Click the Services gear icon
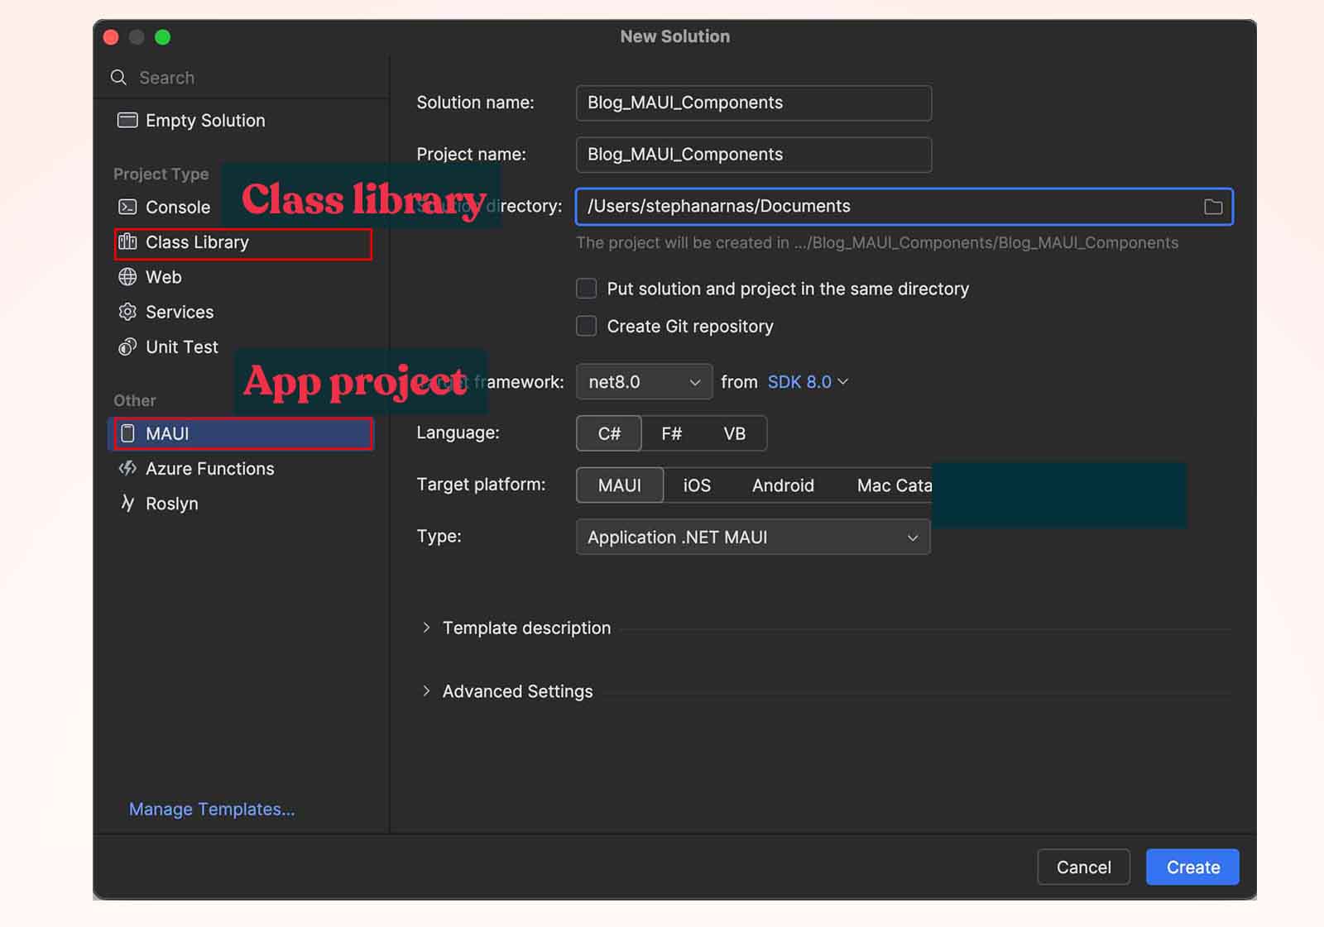This screenshot has width=1324, height=927. (x=127, y=312)
